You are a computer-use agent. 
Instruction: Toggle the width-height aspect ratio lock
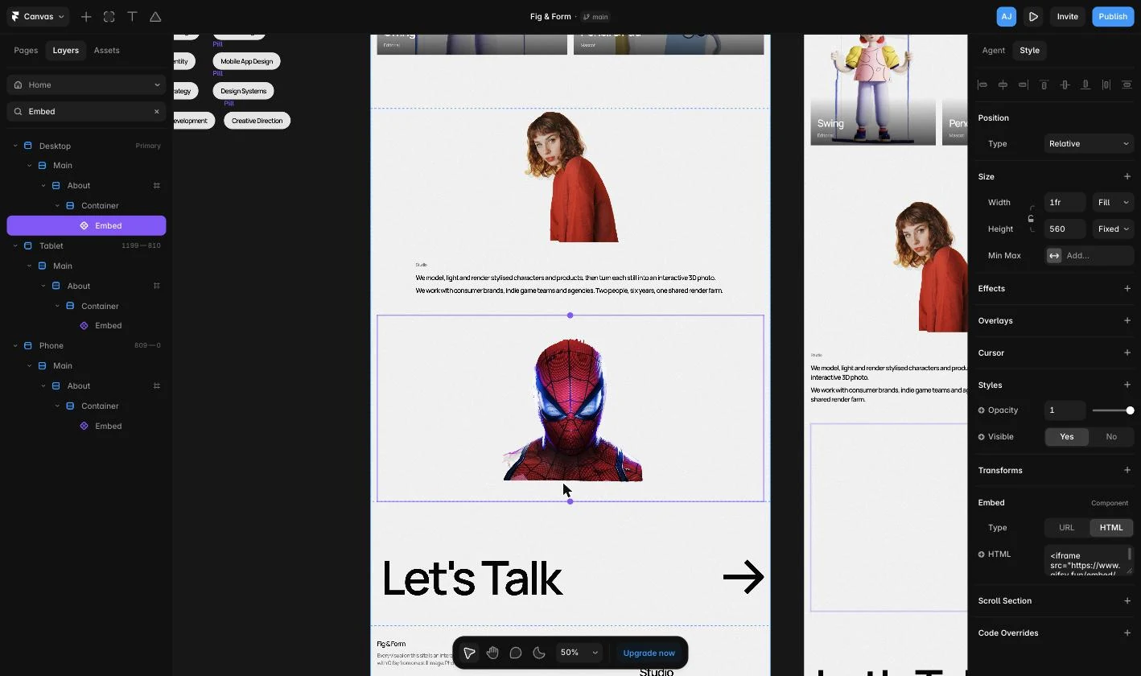click(x=1031, y=218)
